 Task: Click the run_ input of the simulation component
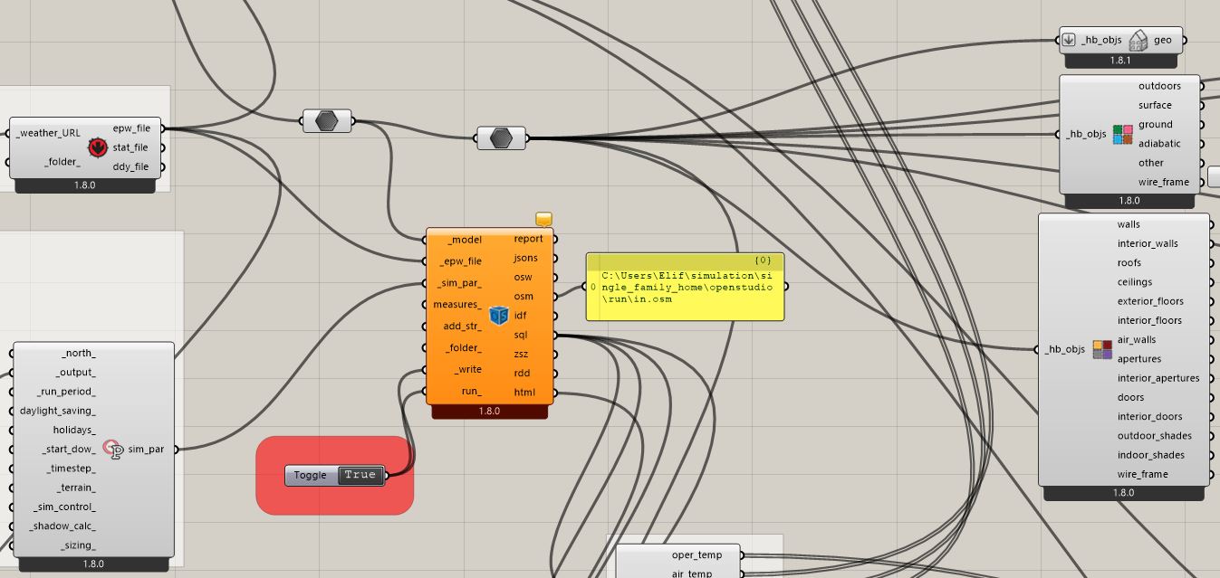[471, 392]
